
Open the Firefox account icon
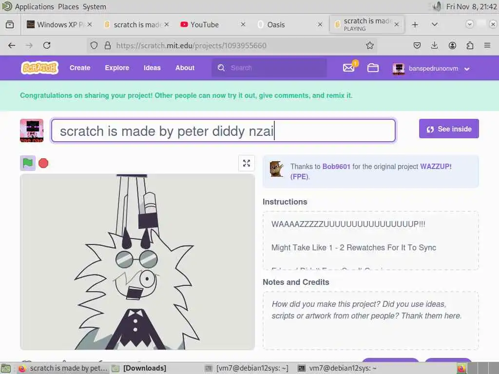tap(452, 45)
